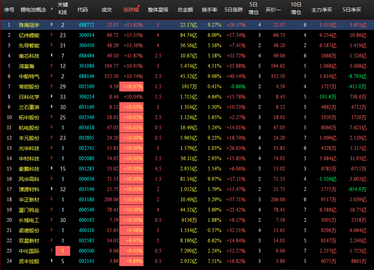This screenshot has width=374, height=270.
Task: Sort by the 5日增仓 column header
Action: pos(253,9)
